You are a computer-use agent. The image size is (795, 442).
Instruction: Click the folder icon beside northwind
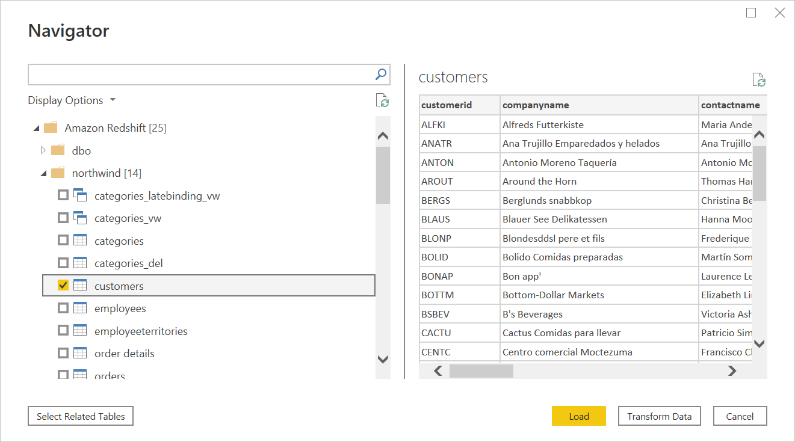tap(57, 173)
